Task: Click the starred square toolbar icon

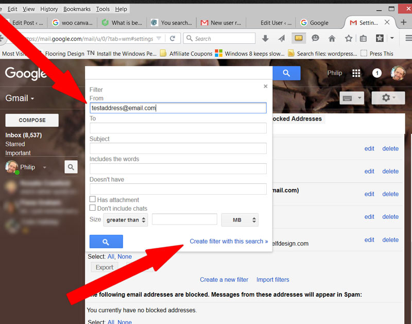Action: click(380, 39)
